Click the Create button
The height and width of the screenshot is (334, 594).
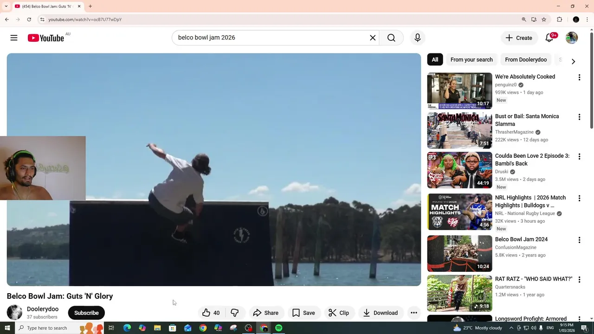click(x=519, y=38)
